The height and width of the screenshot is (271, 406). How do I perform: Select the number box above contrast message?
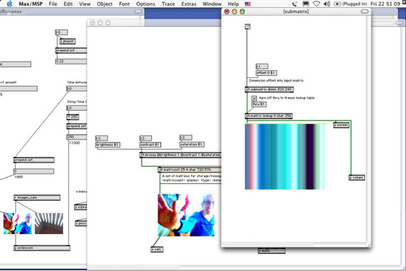[x=146, y=138]
